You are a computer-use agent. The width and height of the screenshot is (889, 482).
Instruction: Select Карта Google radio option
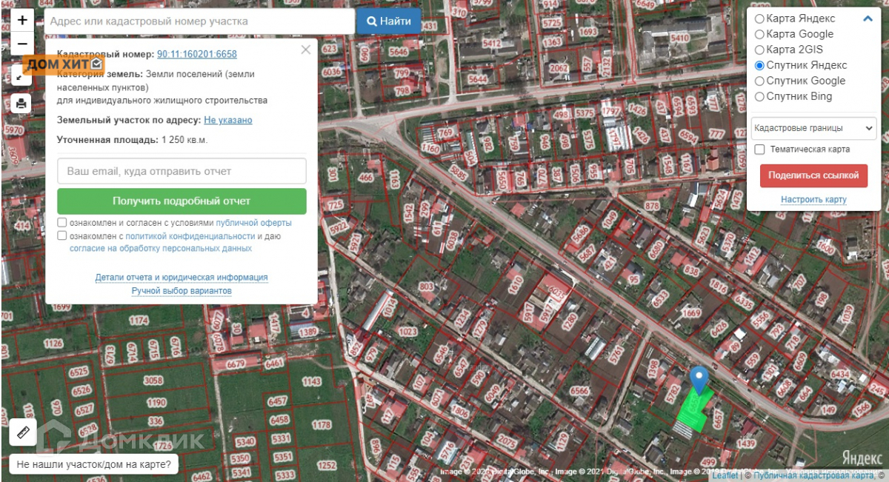[x=759, y=34]
